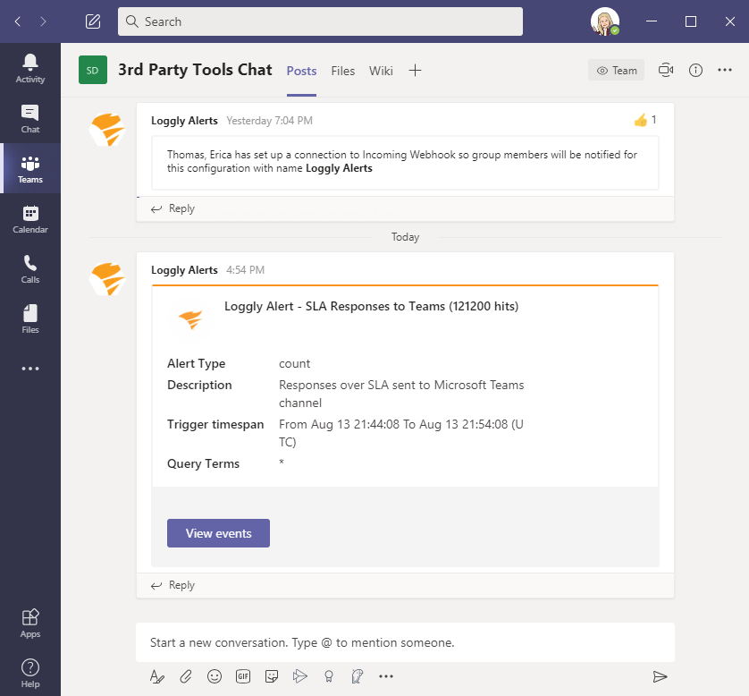Open the Chat section
The width and height of the screenshot is (749, 696).
[x=30, y=118]
